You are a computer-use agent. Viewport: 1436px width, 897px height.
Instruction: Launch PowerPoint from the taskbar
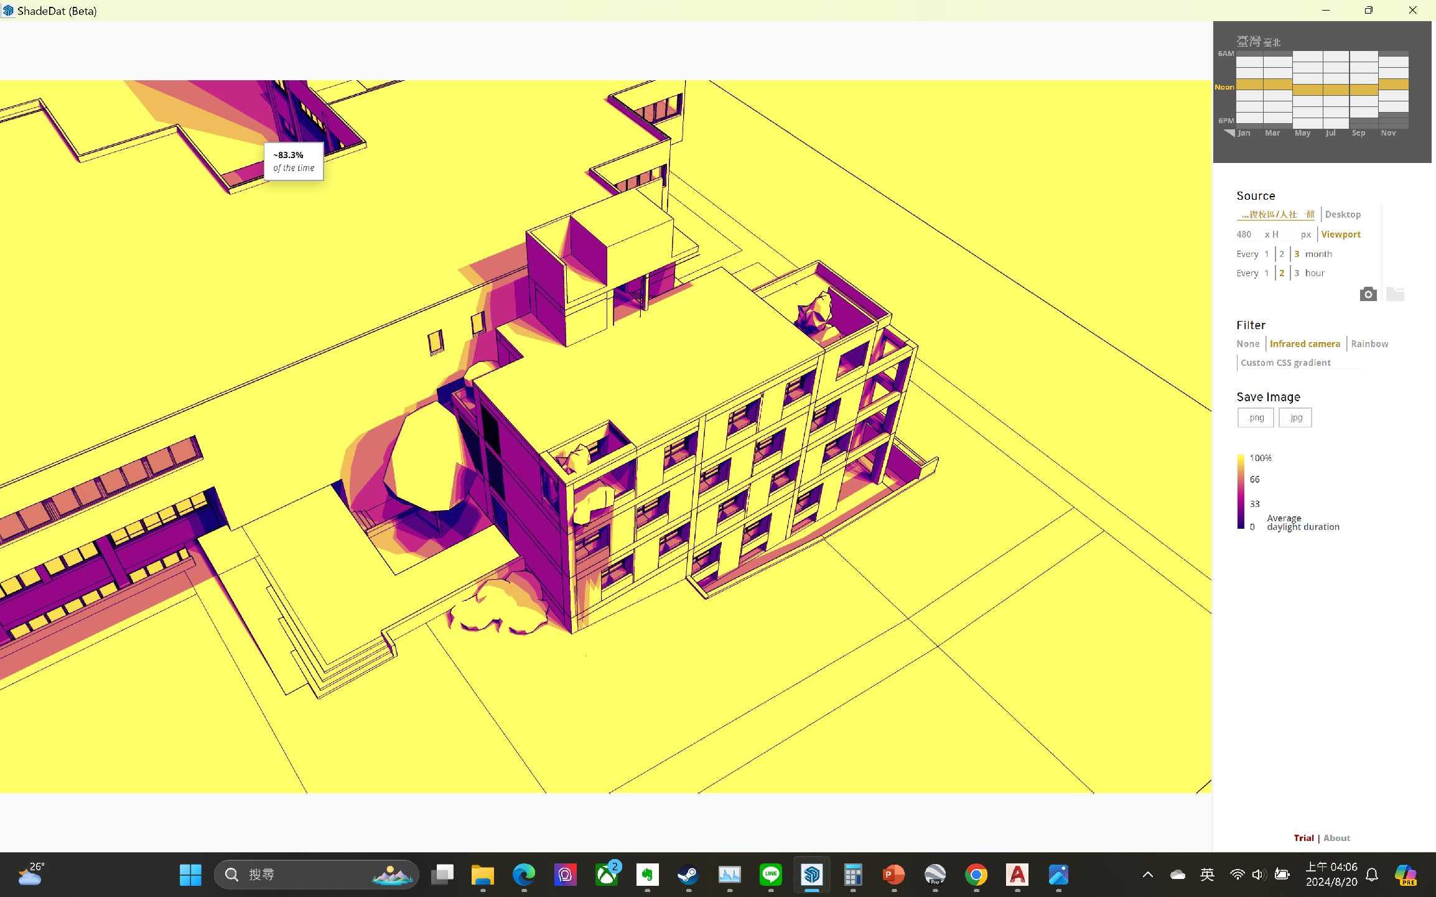pyautogui.click(x=893, y=875)
